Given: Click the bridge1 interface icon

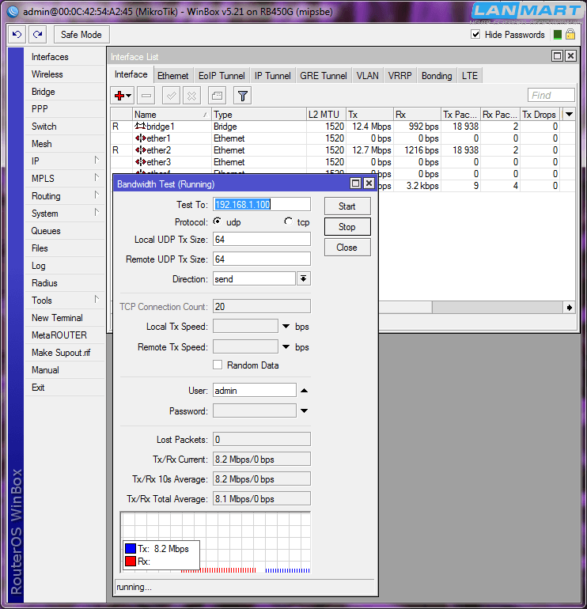Looking at the screenshot, I should 140,127.
